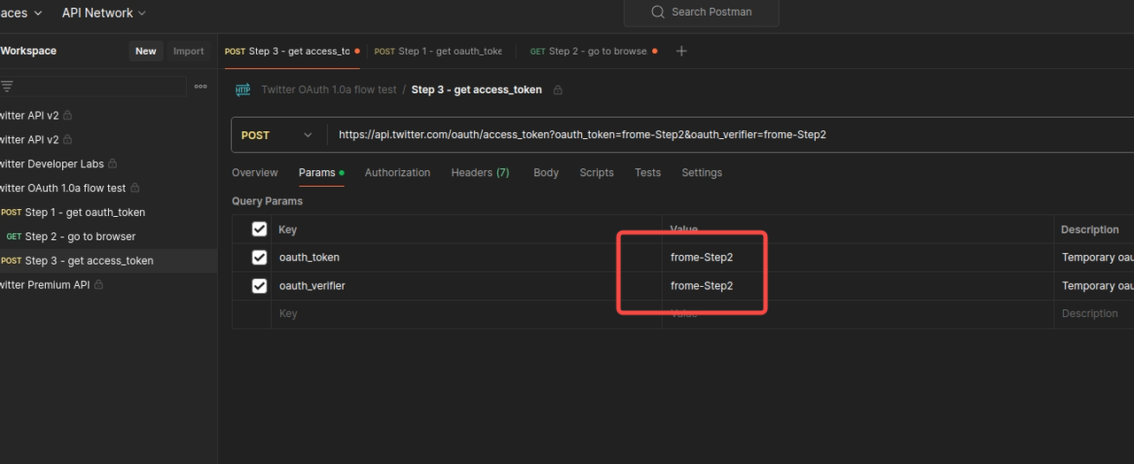1134x464 pixels.
Task: Switch to Step 2 - go to browser tab
Action: 593,51
